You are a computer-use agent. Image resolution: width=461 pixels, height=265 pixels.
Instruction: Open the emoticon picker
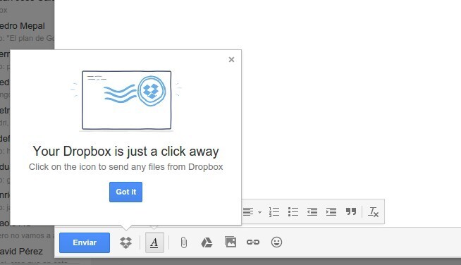pyautogui.click(x=276, y=242)
